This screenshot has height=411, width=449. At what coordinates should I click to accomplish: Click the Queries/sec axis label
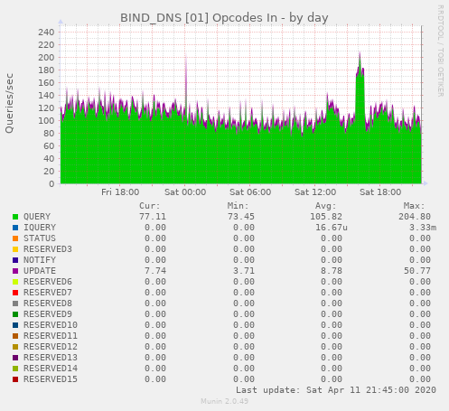[x=9, y=103]
